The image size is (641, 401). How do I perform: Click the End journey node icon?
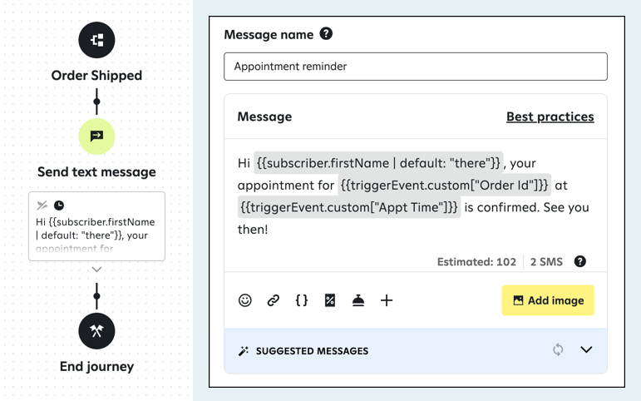pos(96,331)
